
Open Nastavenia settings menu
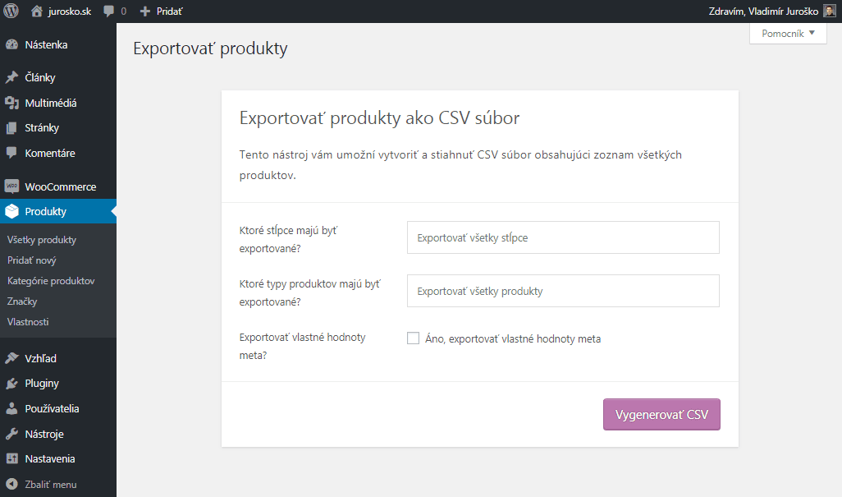pyautogui.click(x=50, y=459)
